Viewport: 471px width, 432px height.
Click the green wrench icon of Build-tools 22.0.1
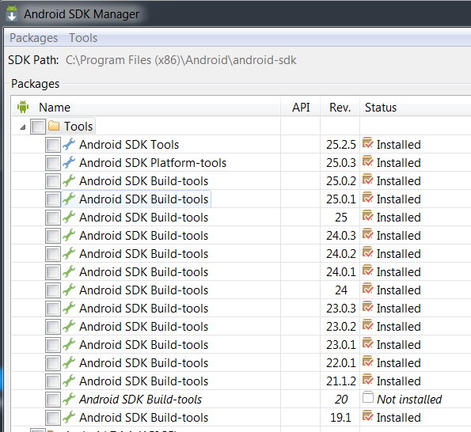click(69, 362)
